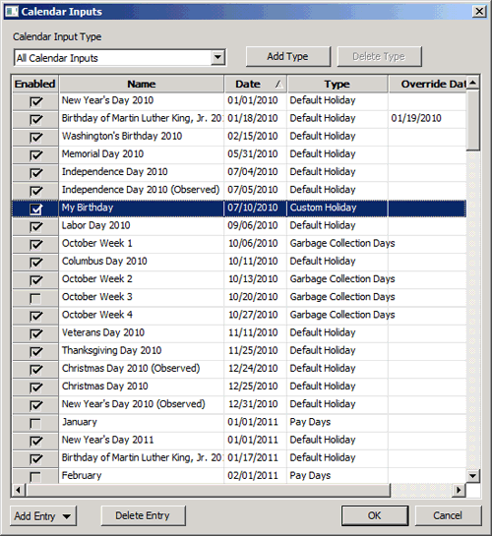Click the Cancel button
Viewport: 492px width, 536px height.
pos(448,515)
